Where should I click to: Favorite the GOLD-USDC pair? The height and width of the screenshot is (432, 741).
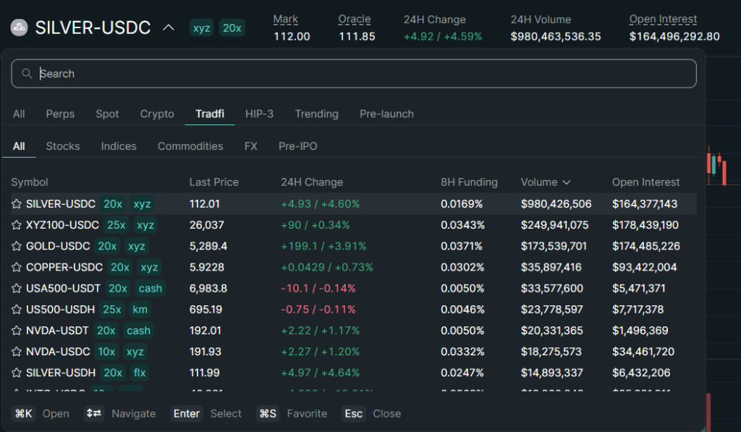pyautogui.click(x=16, y=246)
